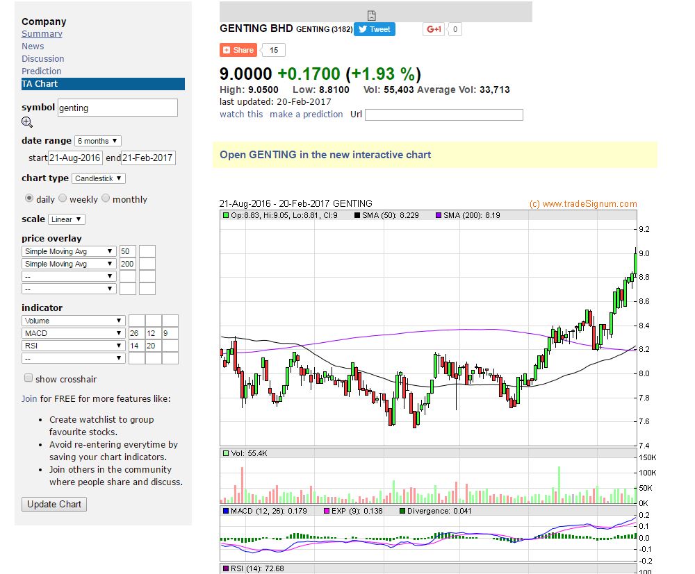695x574 pixels.
Task: Select the TA Chart menu item
Action: point(103,84)
